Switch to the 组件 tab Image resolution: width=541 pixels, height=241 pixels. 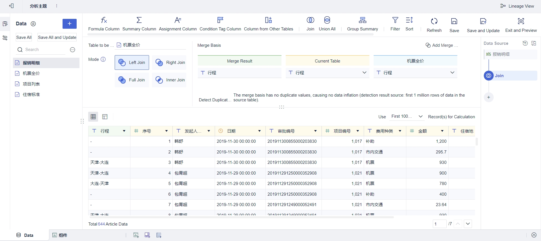(x=60, y=235)
